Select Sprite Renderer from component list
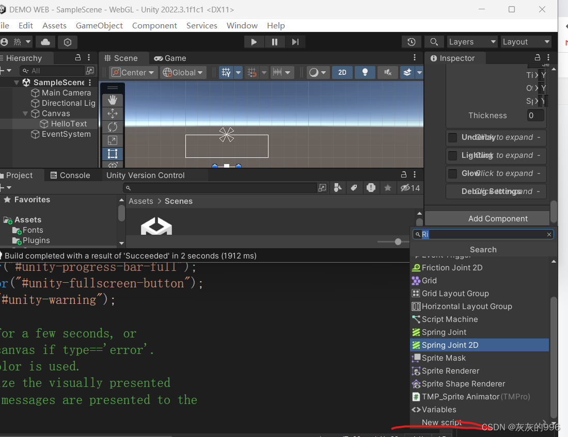The image size is (568, 437). coord(479,371)
